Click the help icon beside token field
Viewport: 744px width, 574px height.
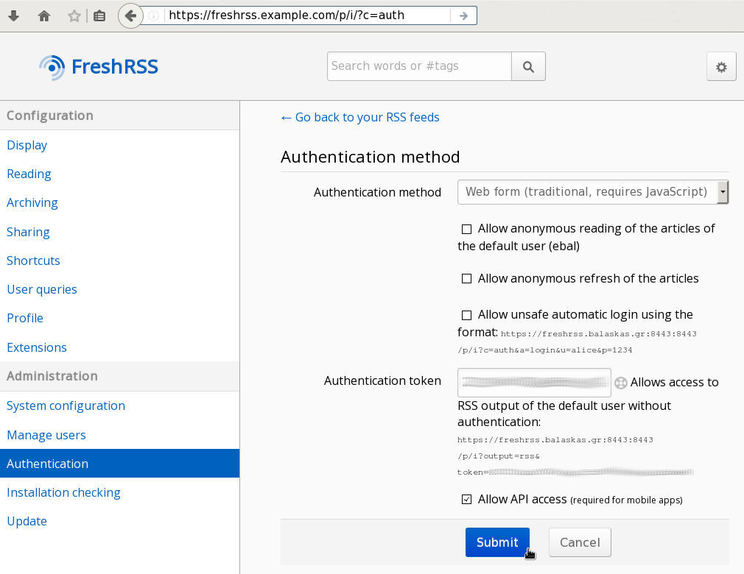coord(621,383)
